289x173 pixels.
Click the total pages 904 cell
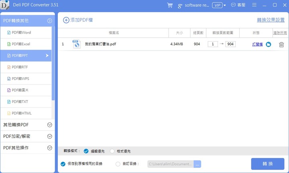point(197,44)
